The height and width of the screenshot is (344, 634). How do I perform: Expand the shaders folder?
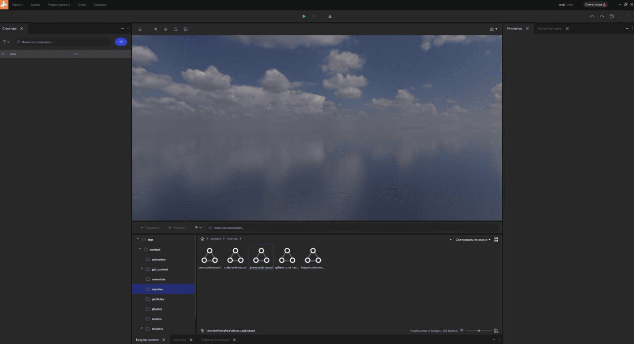pos(142,328)
